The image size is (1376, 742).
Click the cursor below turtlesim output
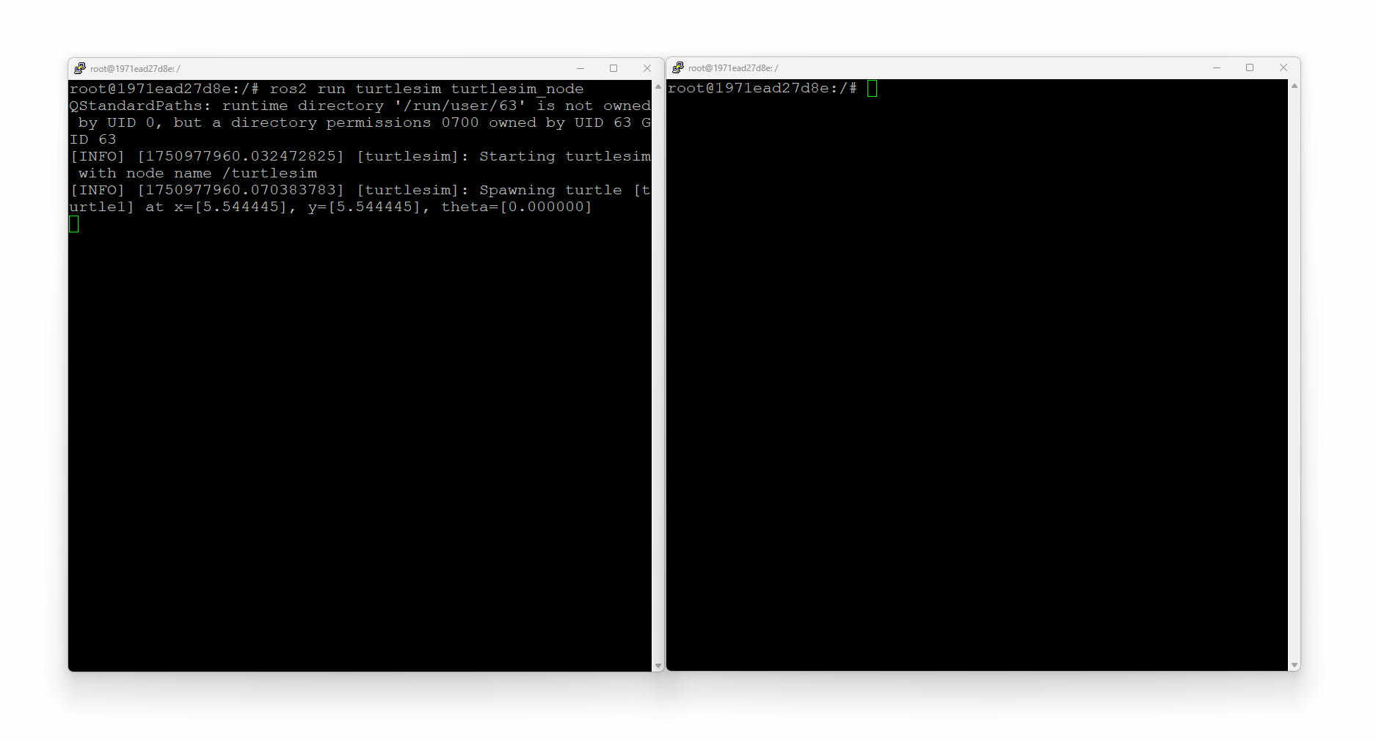click(73, 224)
